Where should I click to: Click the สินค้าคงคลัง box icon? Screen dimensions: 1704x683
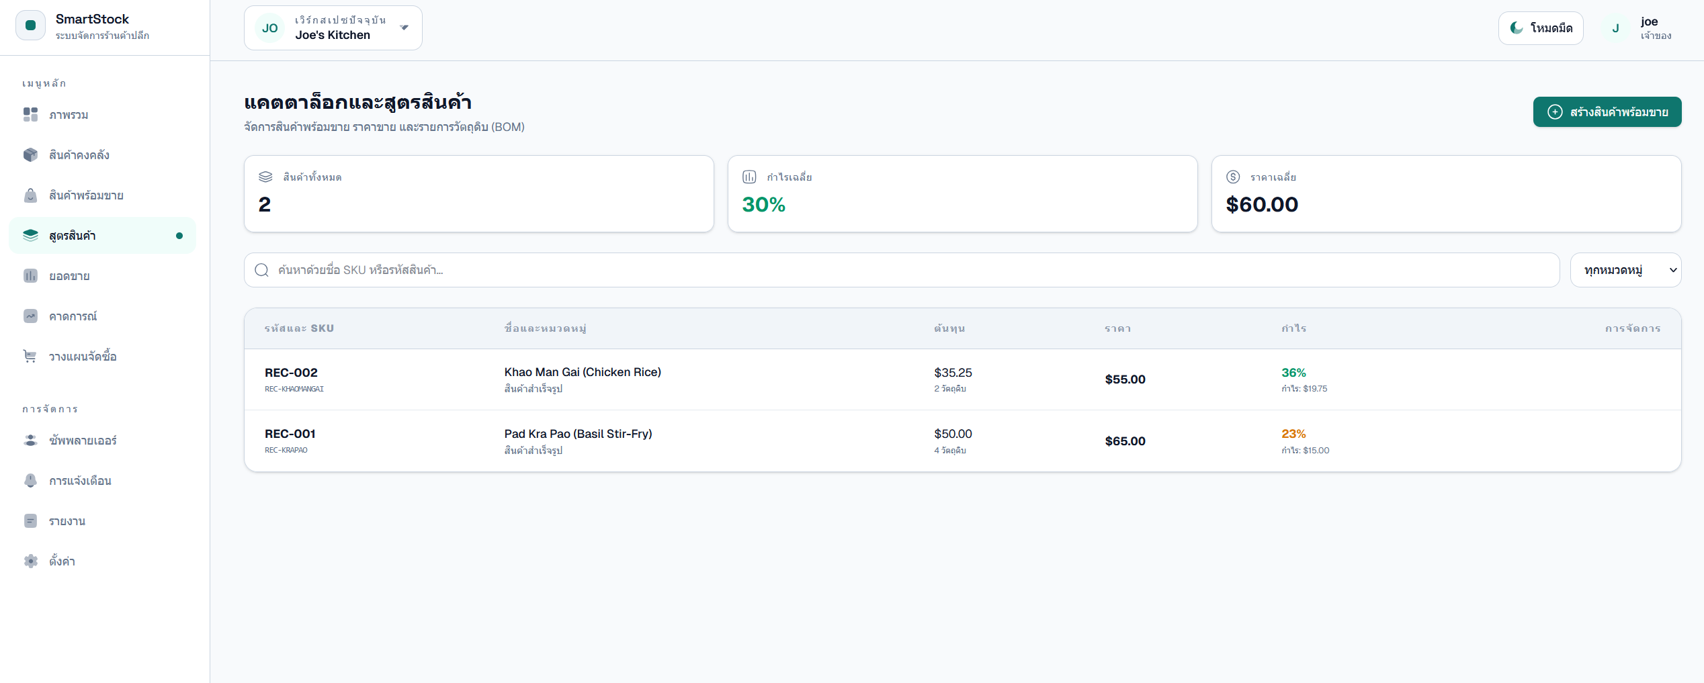coord(30,155)
